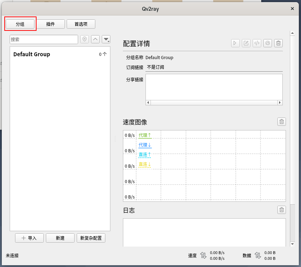Click the 速度图像 heading
Screen dimensions: 301x267
coord(135,122)
